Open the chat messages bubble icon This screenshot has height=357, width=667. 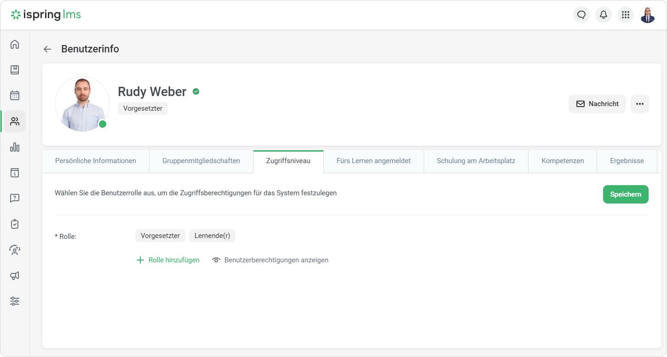coord(581,15)
